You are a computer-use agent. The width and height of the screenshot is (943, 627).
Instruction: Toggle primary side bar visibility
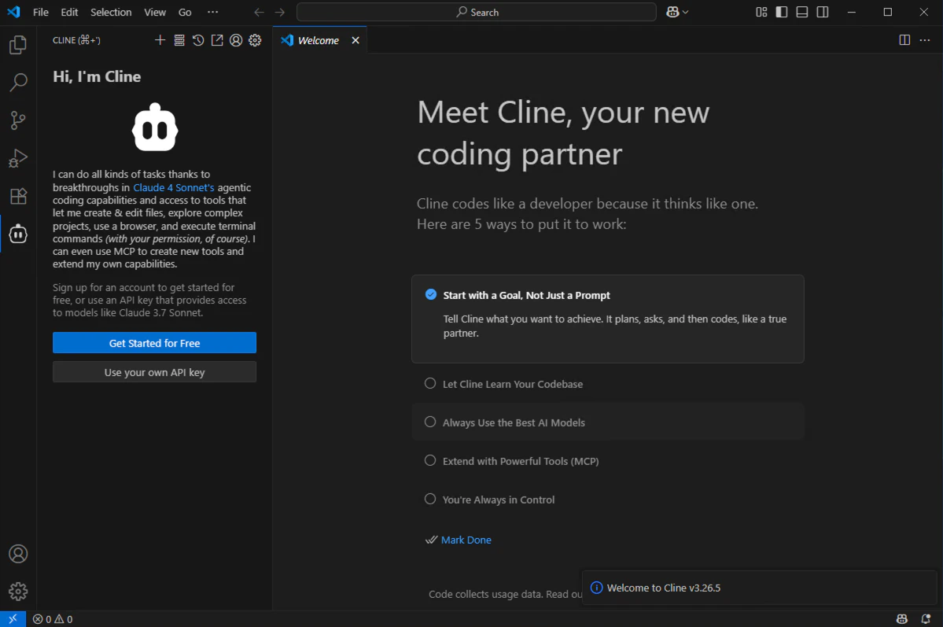[x=782, y=12]
